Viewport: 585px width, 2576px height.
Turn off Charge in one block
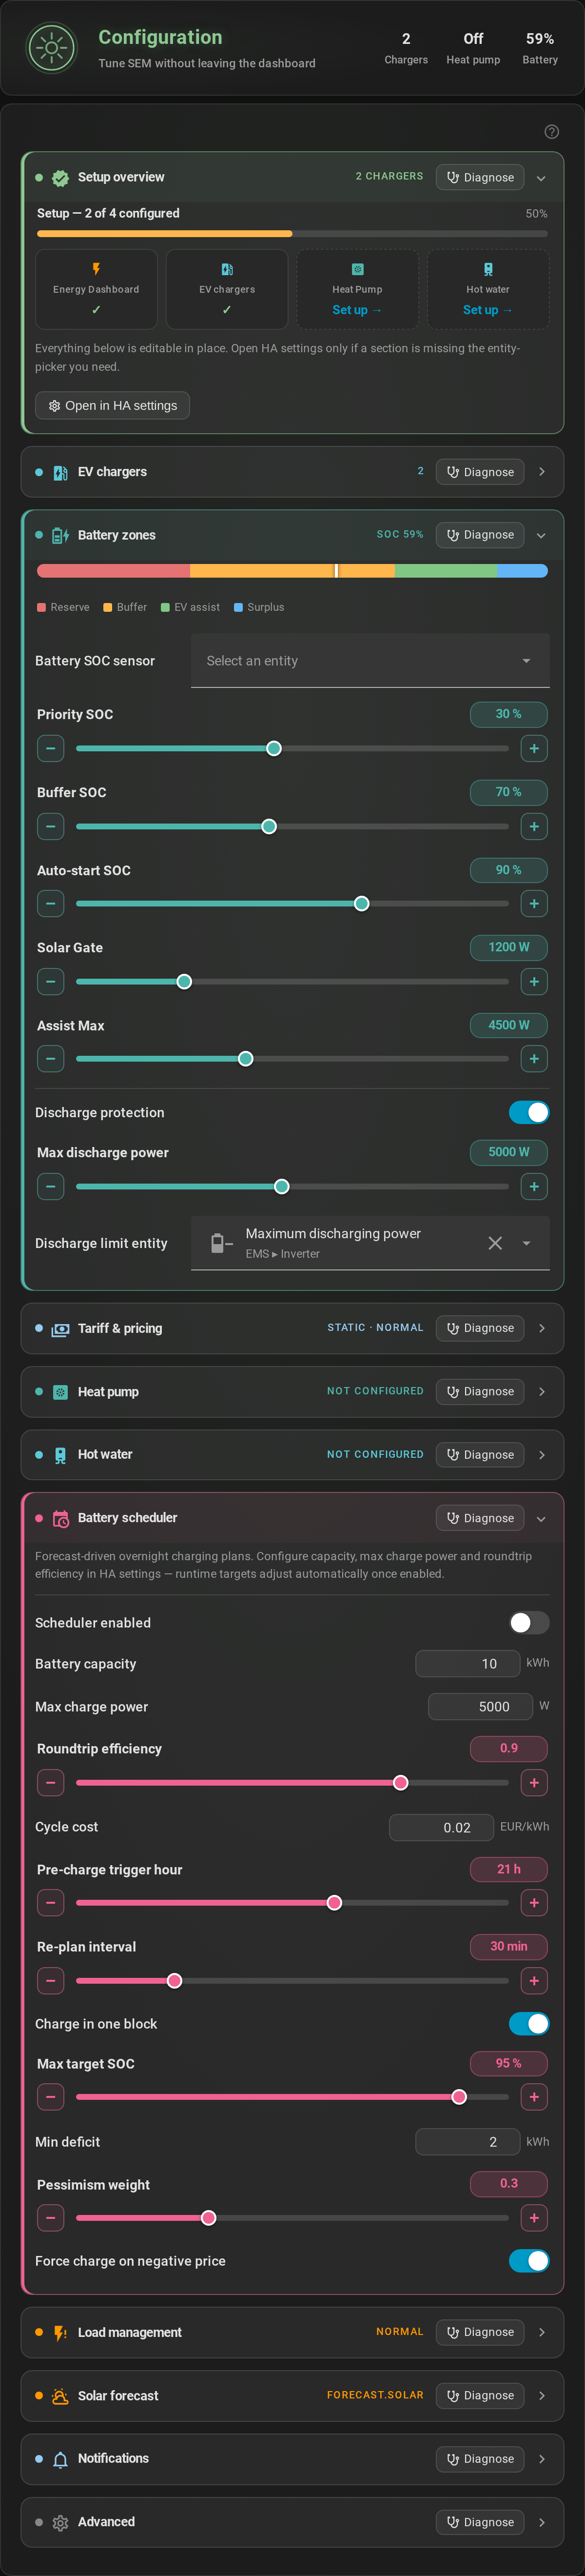[x=529, y=2023]
